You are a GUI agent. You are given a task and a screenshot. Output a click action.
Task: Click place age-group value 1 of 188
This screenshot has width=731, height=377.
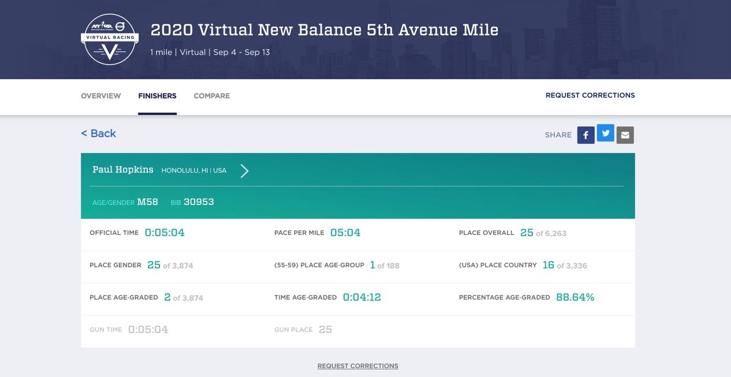click(x=385, y=265)
